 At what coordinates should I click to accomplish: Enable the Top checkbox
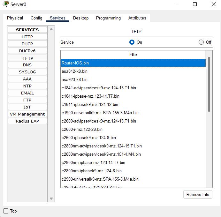6,211
